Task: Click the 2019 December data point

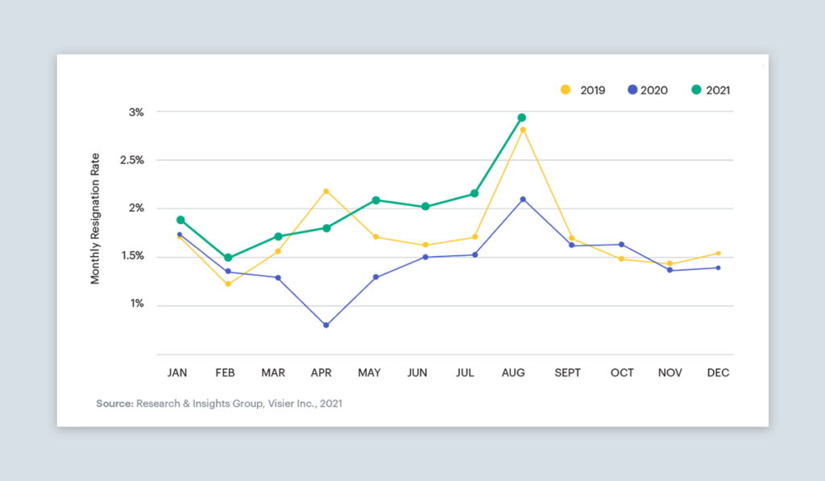Action: click(718, 253)
